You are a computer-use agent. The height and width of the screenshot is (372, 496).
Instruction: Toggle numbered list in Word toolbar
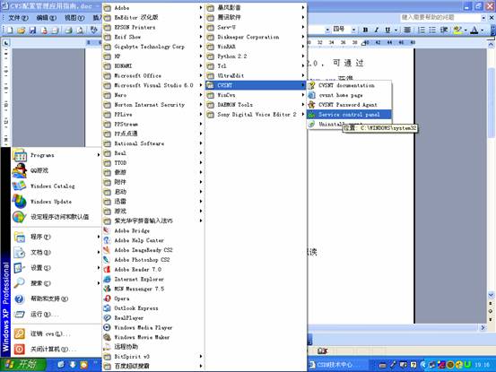422,30
